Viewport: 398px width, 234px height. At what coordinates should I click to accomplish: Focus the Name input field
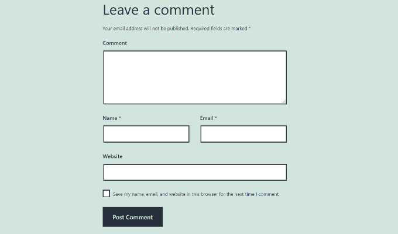(x=146, y=134)
